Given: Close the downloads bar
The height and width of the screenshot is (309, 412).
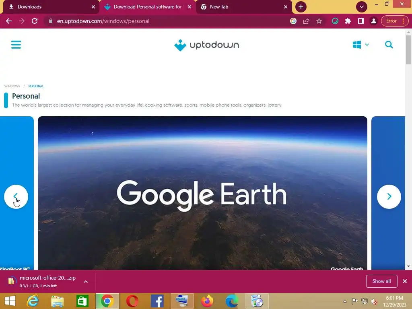Looking at the screenshot, I should pyautogui.click(x=405, y=281).
